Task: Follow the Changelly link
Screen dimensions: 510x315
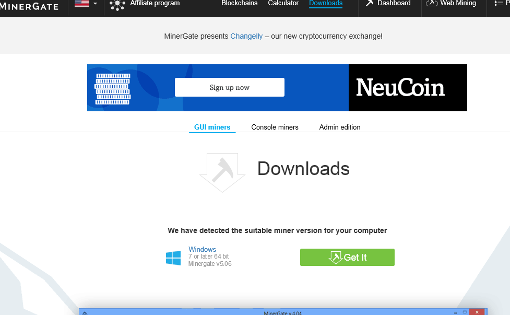Action: [x=246, y=36]
